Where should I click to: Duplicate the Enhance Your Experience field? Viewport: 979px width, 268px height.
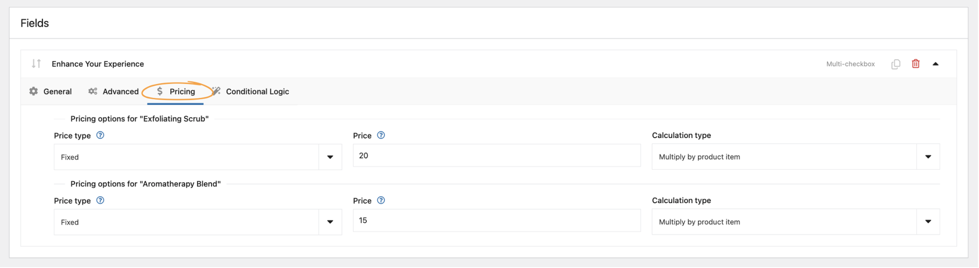896,64
